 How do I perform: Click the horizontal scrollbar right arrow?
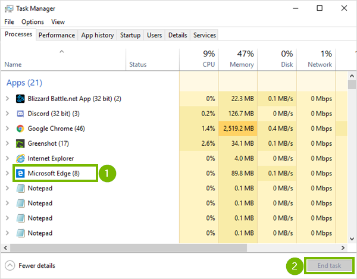[x=343, y=248]
